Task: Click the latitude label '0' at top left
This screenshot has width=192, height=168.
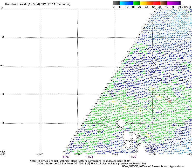Action: point(2,9)
